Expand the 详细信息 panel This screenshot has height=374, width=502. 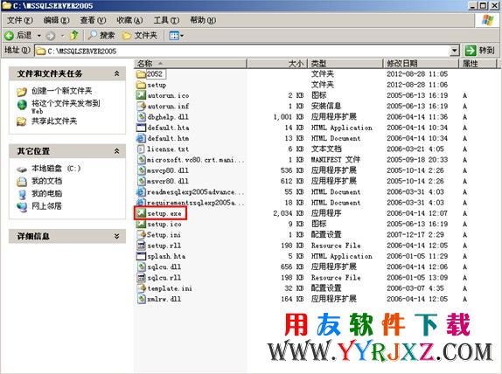click(117, 236)
